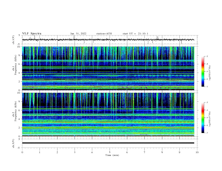The height and width of the screenshot is (171, 222).
Task: Click the "5" tick on the time axis
Action: click(110, 152)
